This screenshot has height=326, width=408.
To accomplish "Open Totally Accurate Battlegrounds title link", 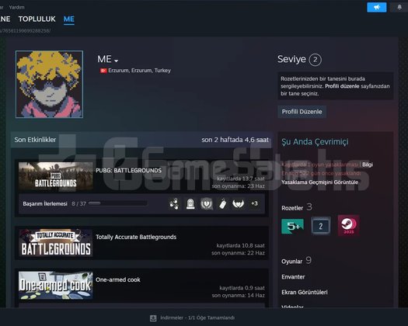I will coord(136,237).
